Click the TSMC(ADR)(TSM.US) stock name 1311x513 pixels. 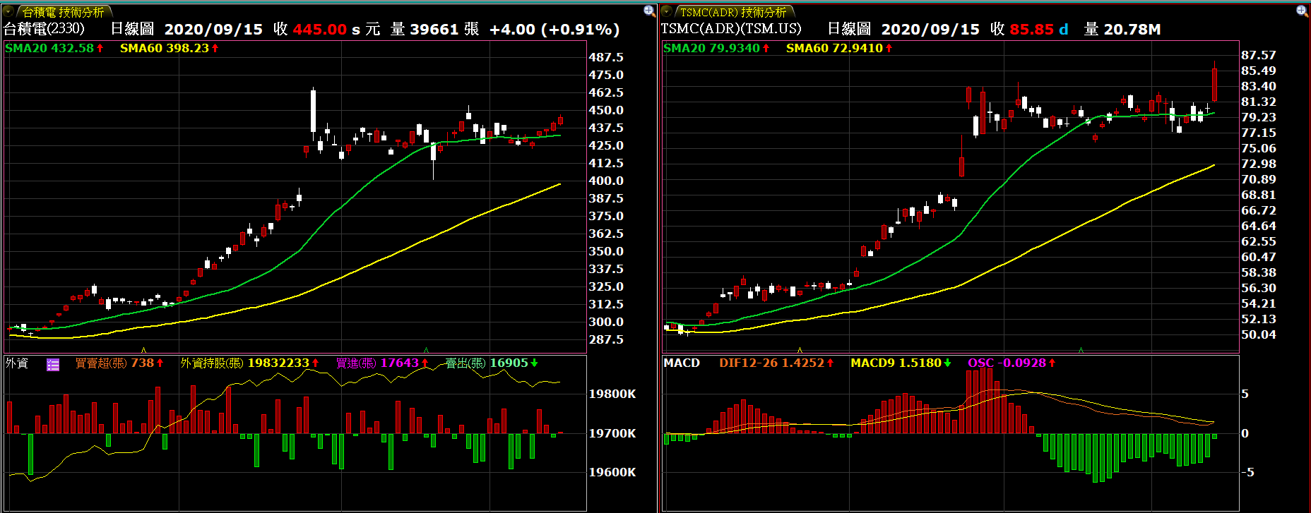[x=731, y=29]
